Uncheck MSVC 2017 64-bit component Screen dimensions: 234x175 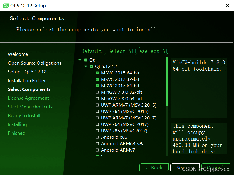[97, 86]
